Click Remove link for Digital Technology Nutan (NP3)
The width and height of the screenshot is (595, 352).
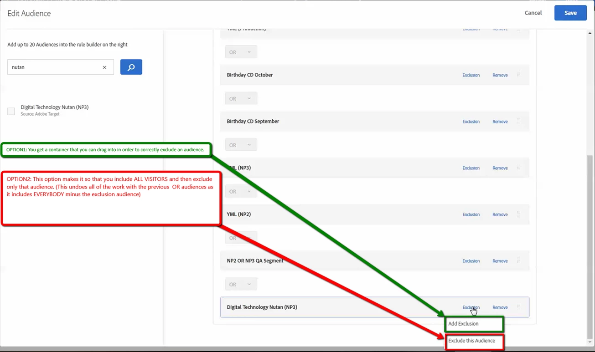[500, 307]
